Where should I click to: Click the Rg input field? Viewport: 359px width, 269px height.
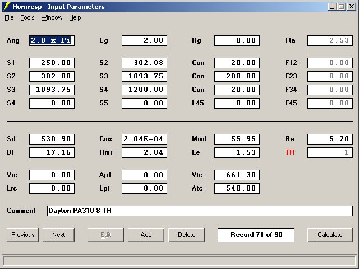point(237,40)
